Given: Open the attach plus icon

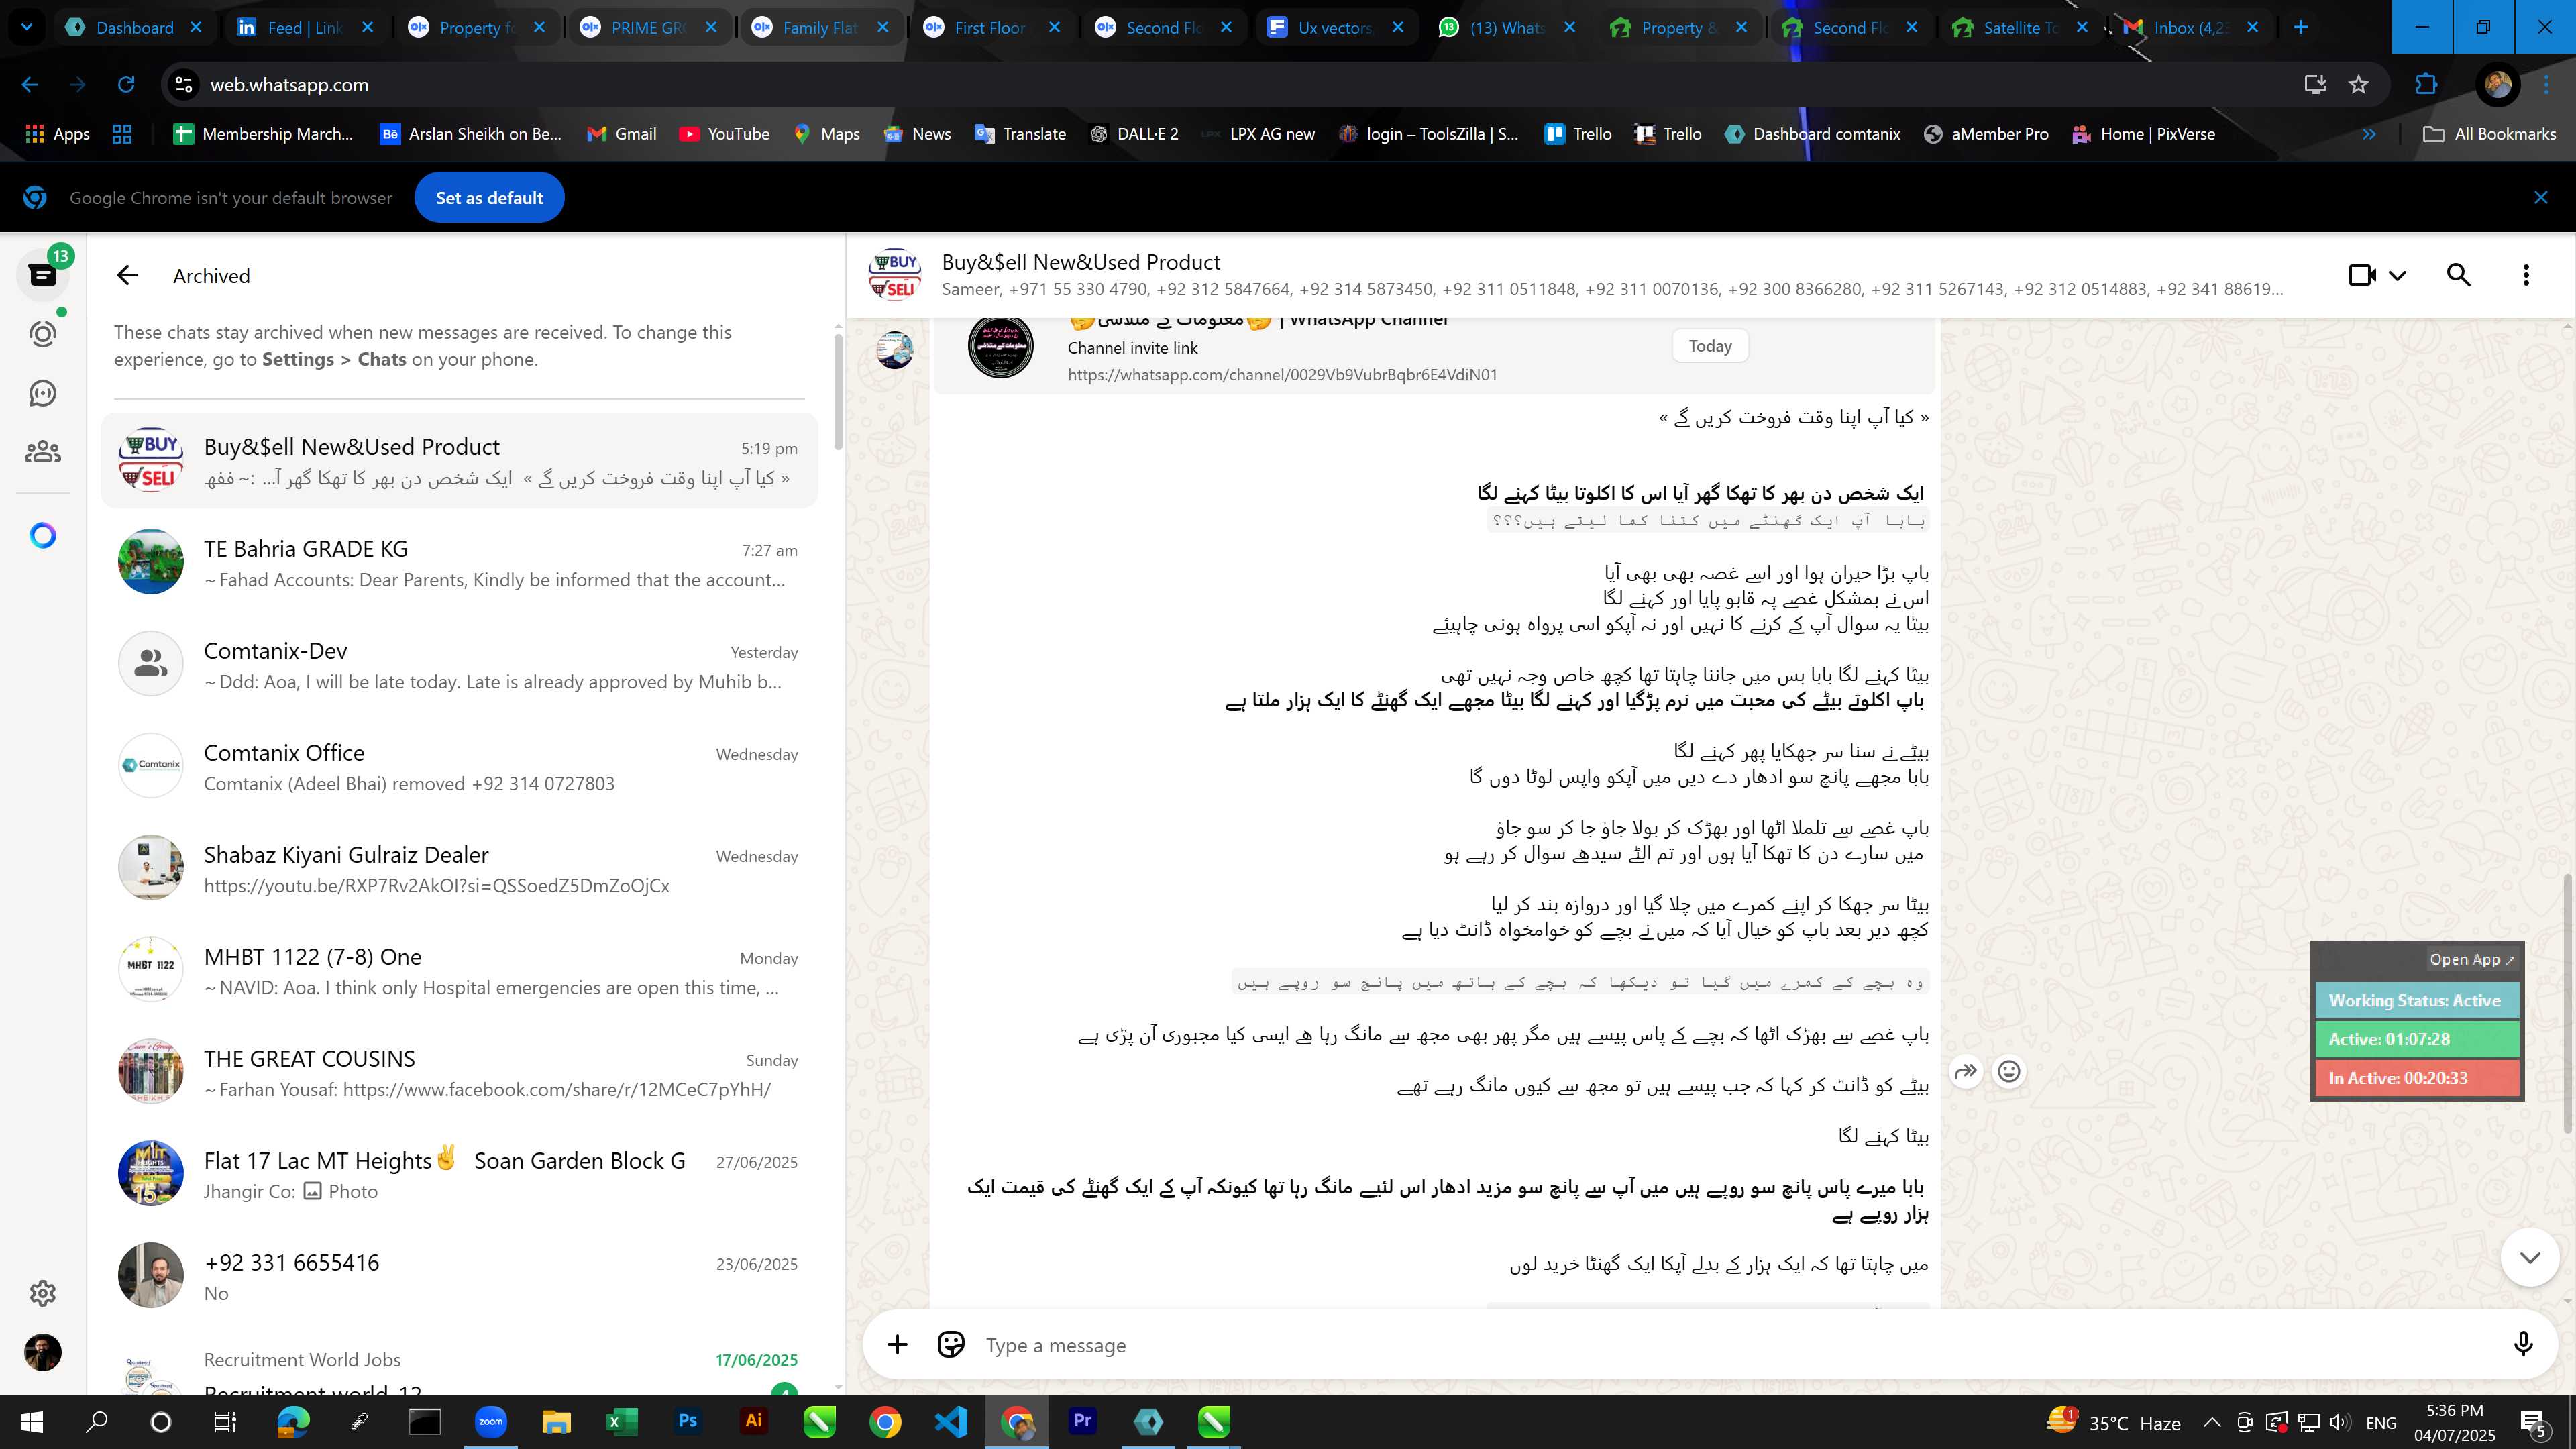Looking at the screenshot, I should pos(897,1345).
